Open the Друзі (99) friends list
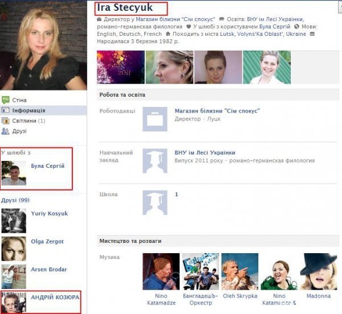 [x=15, y=200]
